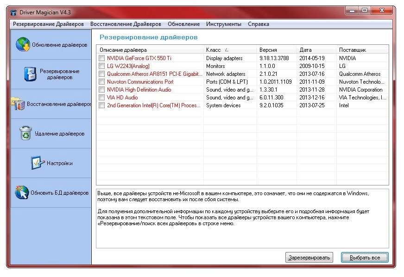Viewport: 404px width, 277px height.
Task: Click the Display adapters class cell
Action: pos(224,58)
